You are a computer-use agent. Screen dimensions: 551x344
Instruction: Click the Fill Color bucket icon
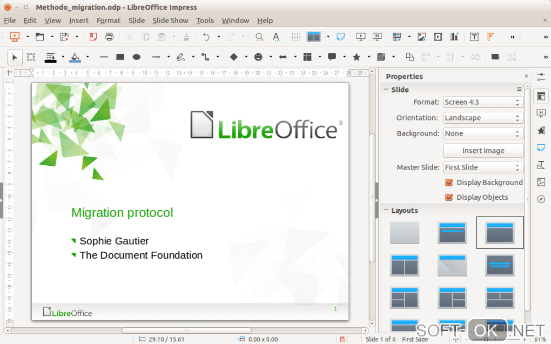(75, 57)
